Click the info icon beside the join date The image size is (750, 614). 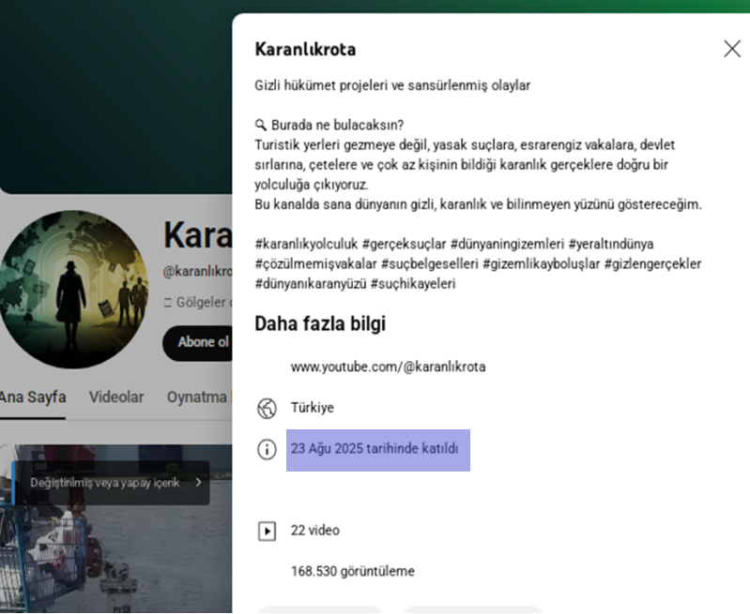pos(267,450)
